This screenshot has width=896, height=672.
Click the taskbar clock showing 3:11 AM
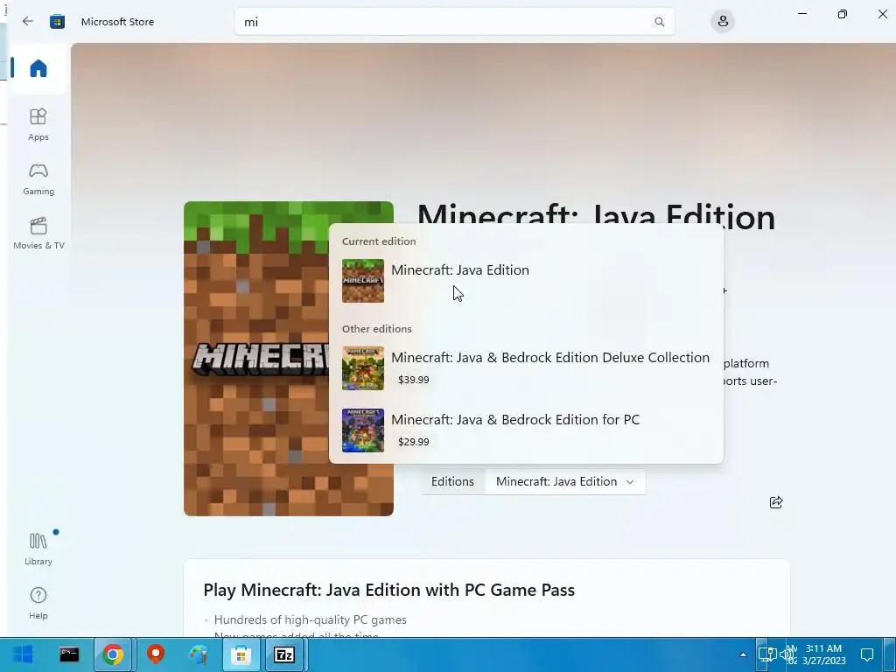tap(823, 654)
